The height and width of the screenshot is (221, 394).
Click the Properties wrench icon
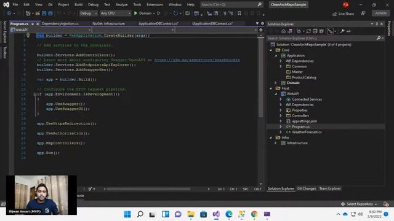[x=342, y=31]
